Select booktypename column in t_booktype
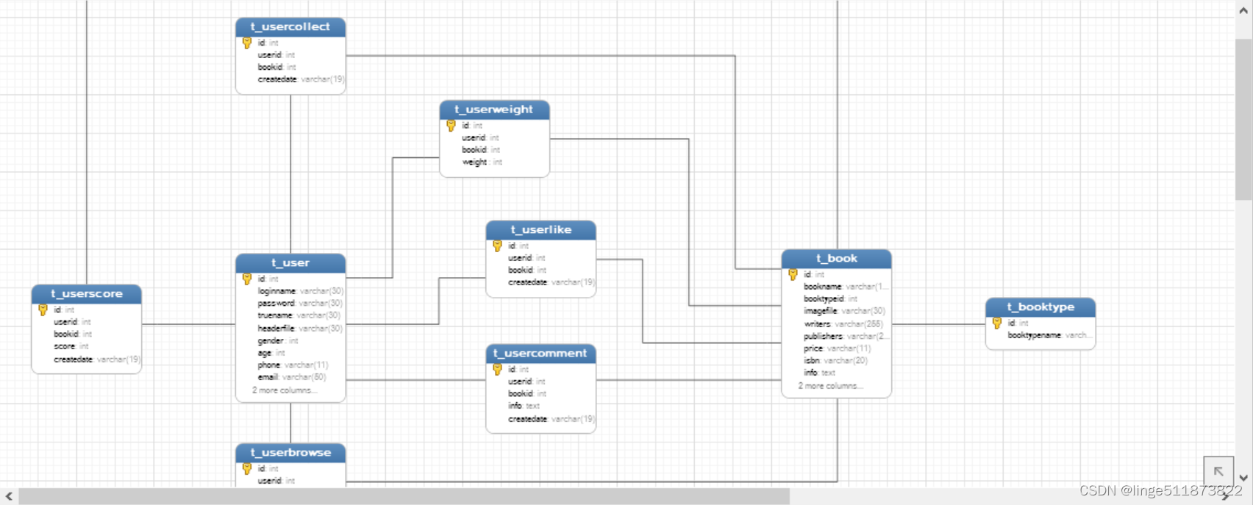The height and width of the screenshot is (505, 1253). tap(1051, 335)
